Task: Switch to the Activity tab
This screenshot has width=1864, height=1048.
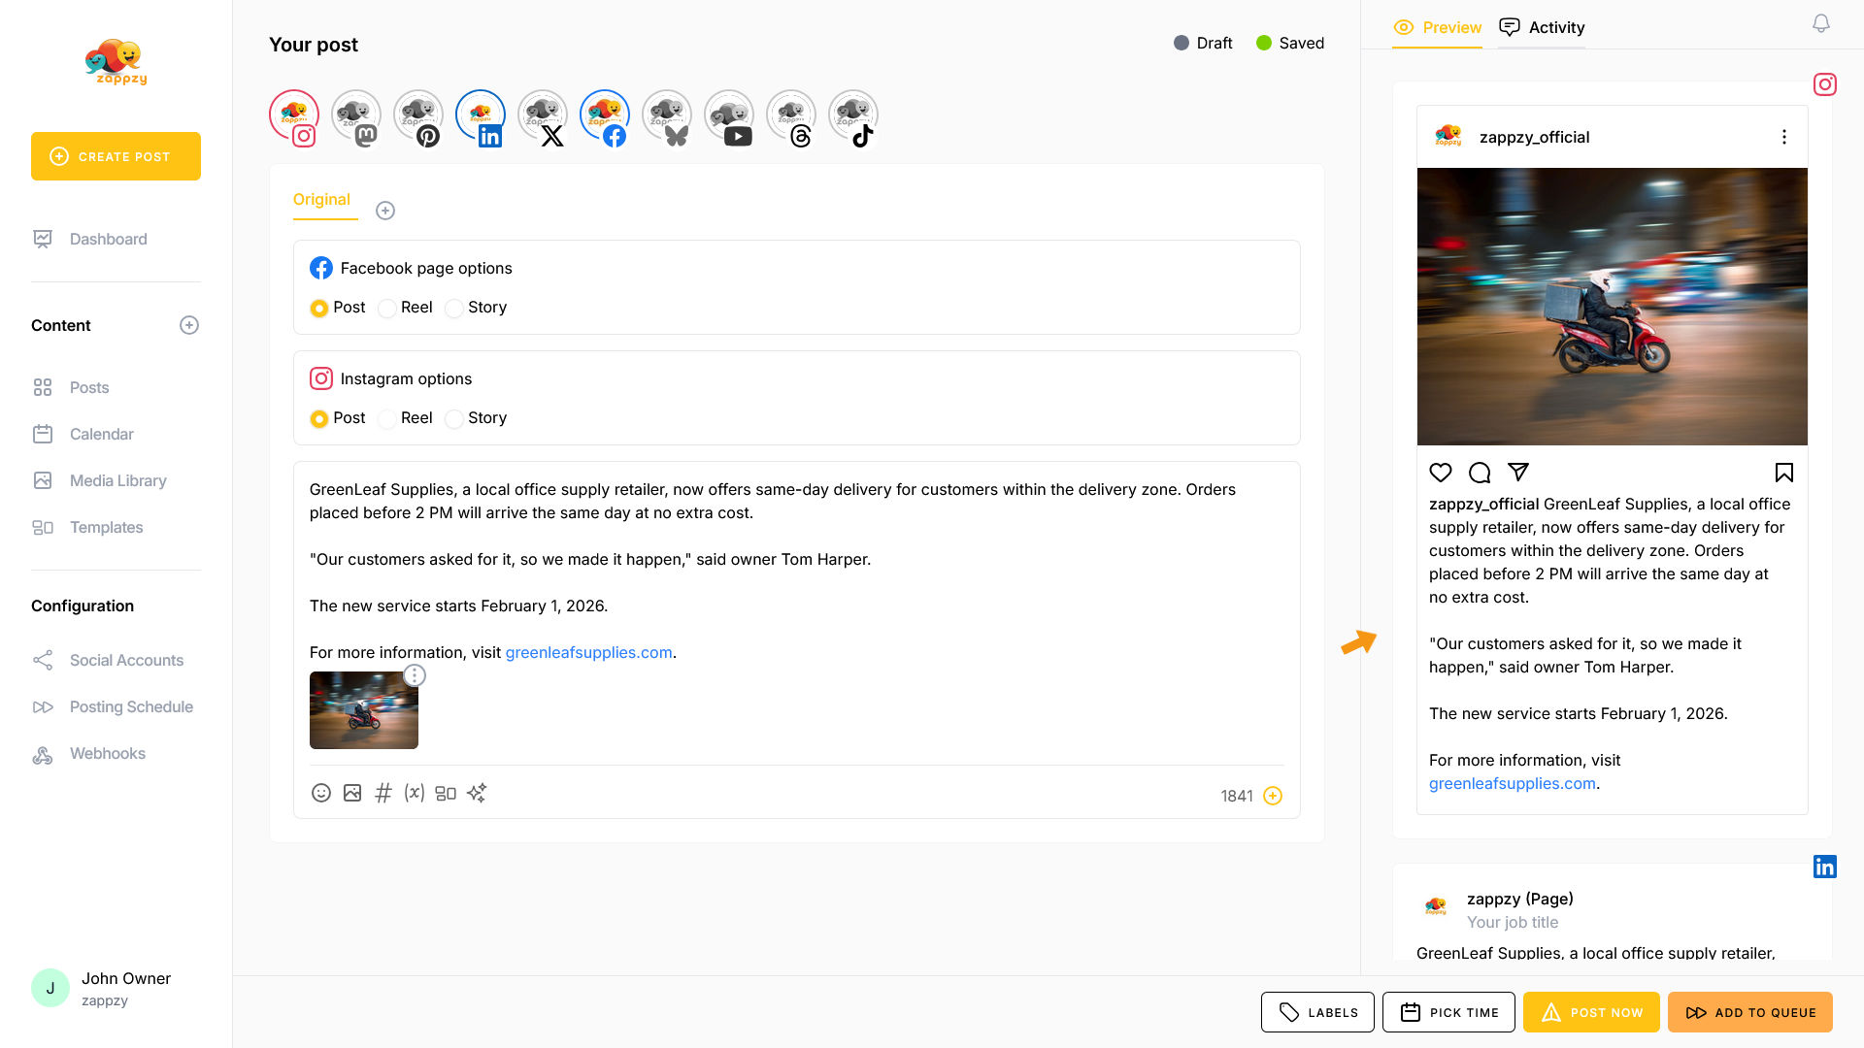Action: pyautogui.click(x=1542, y=27)
